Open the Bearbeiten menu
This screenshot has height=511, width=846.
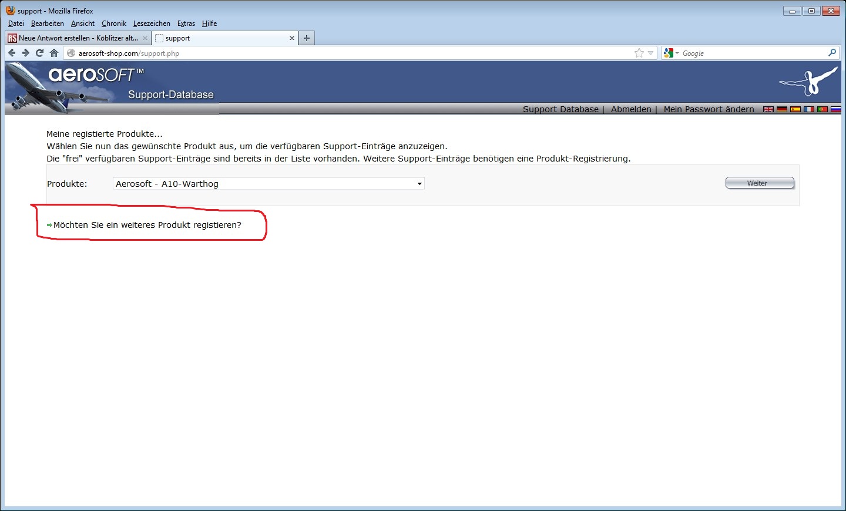[48, 23]
